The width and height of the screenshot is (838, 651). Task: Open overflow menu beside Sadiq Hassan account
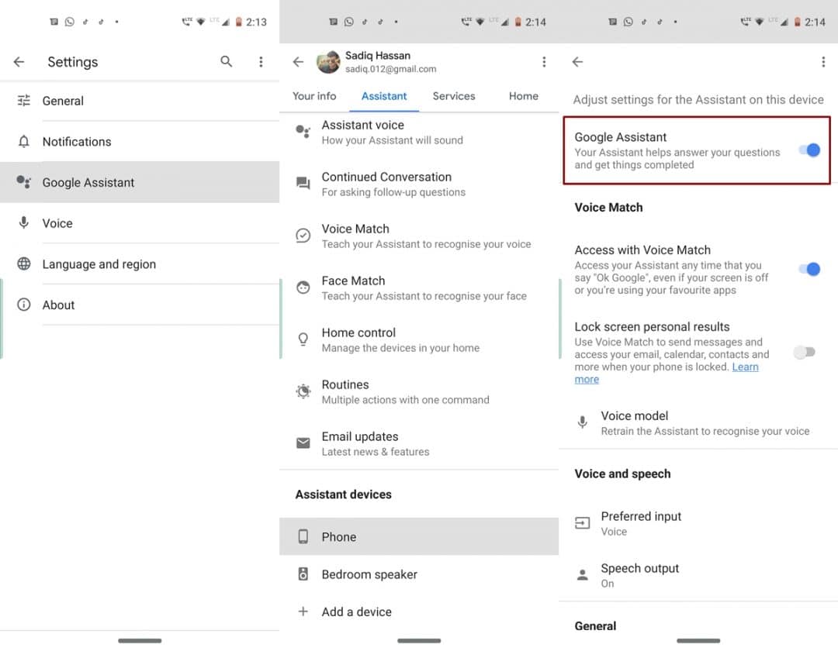[544, 62]
